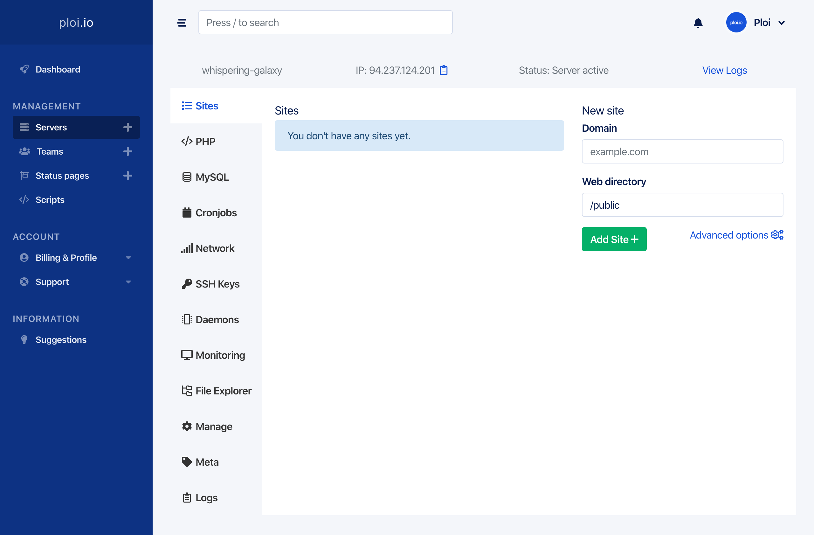Viewport: 814px width, 535px height.
Task: Go to Dashboard in the sidebar
Action: [x=58, y=69]
